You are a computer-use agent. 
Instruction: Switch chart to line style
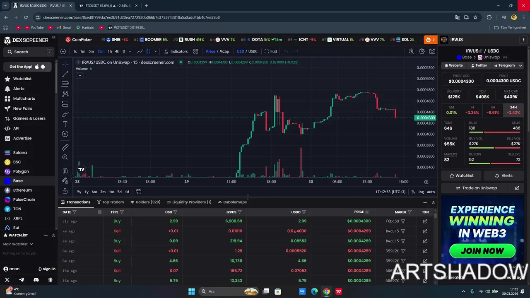click(140, 51)
